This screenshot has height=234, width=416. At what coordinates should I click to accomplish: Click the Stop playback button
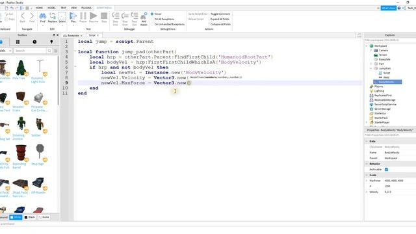point(104,16)
